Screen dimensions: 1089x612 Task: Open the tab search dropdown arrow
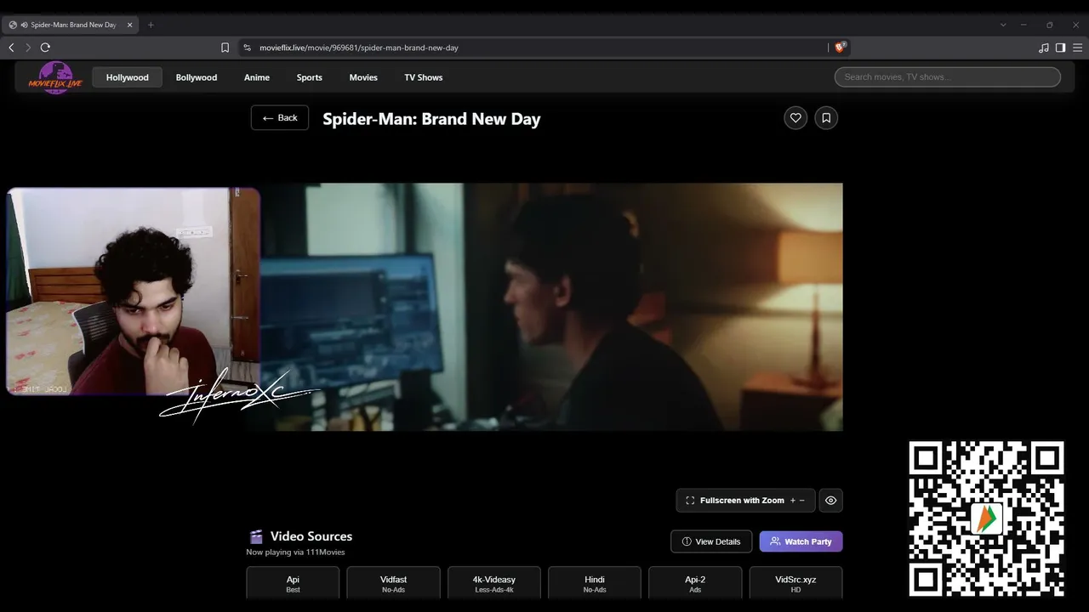click(x=1003, y=25)
